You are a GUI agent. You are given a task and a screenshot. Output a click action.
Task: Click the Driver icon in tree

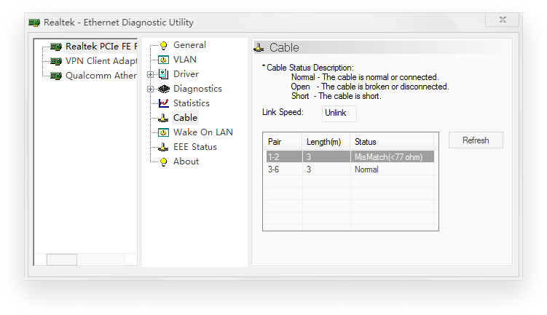(x=163, y=74)
